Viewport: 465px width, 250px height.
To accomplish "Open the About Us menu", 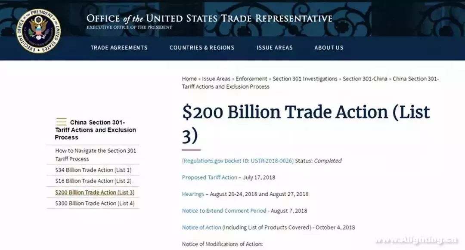I will pyautogui.click(x=329, y=48).
